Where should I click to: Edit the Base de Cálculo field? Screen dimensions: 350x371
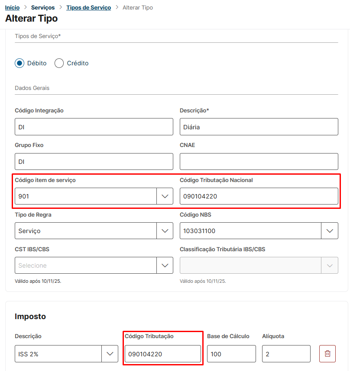click(231, 354)
